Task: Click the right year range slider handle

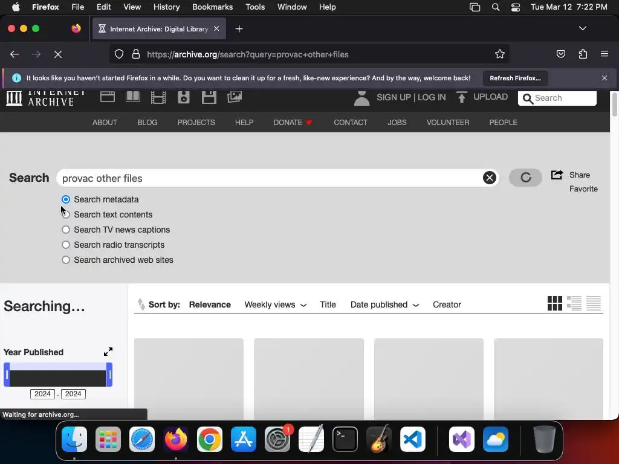Action: point(109,375)
